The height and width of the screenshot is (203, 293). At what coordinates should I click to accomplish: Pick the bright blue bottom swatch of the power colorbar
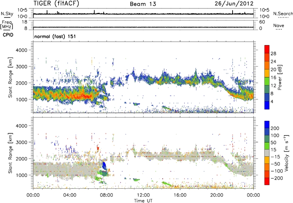coord(267,105)
